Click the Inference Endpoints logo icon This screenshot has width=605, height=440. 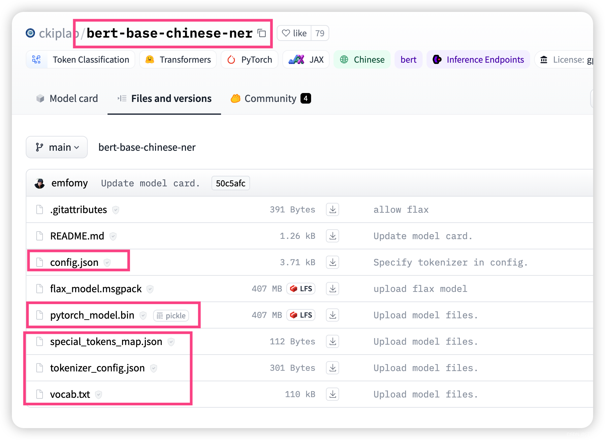pyautogui.click(x=437, y=59)
